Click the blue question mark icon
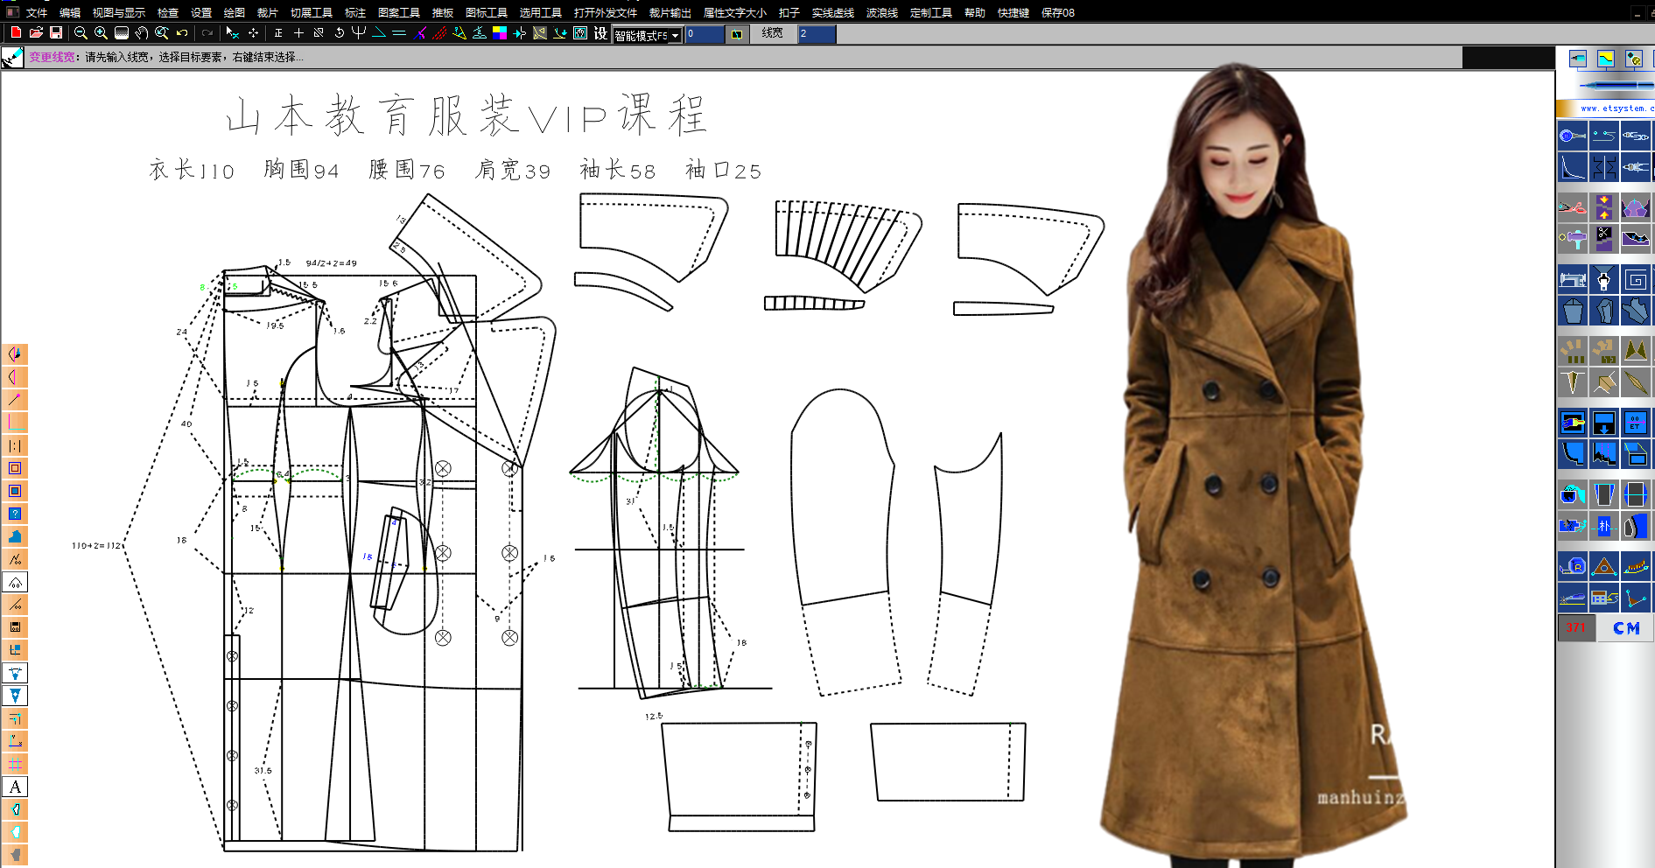 tap(15, 514)
